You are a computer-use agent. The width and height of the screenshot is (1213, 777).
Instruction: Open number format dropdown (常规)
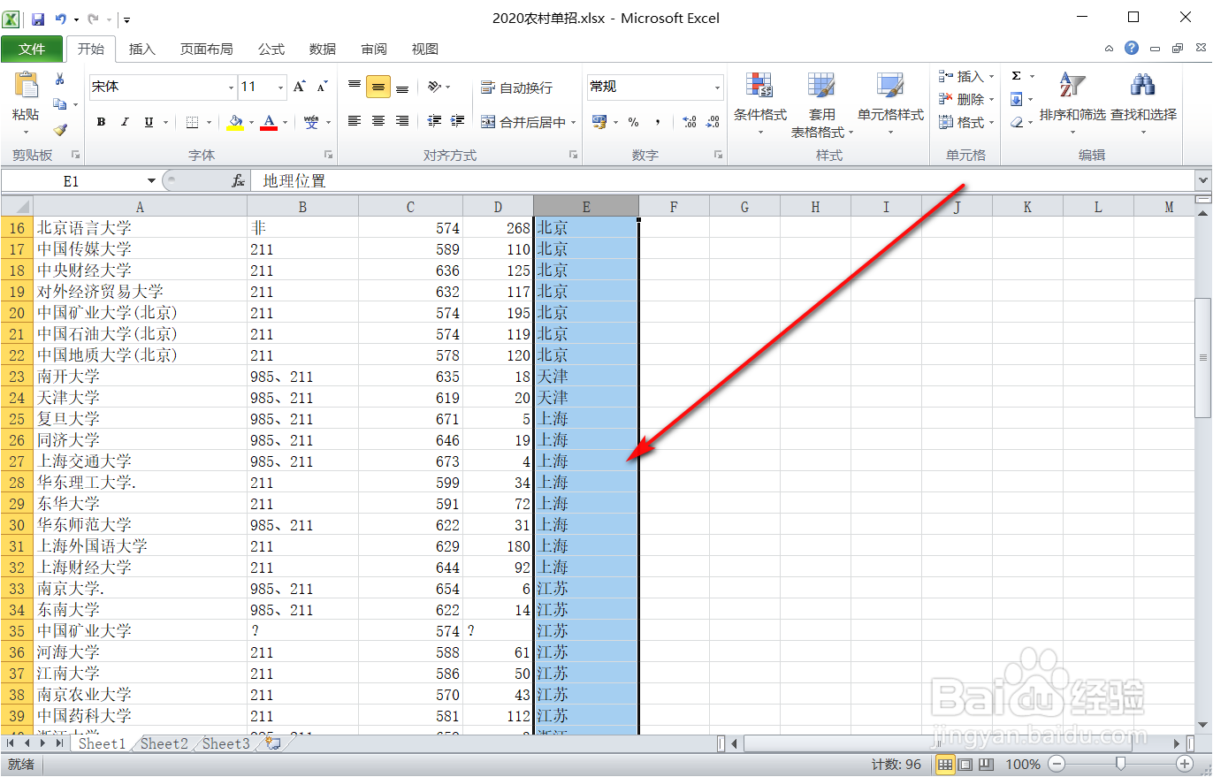pyautogui.click(x=717, y=87)
